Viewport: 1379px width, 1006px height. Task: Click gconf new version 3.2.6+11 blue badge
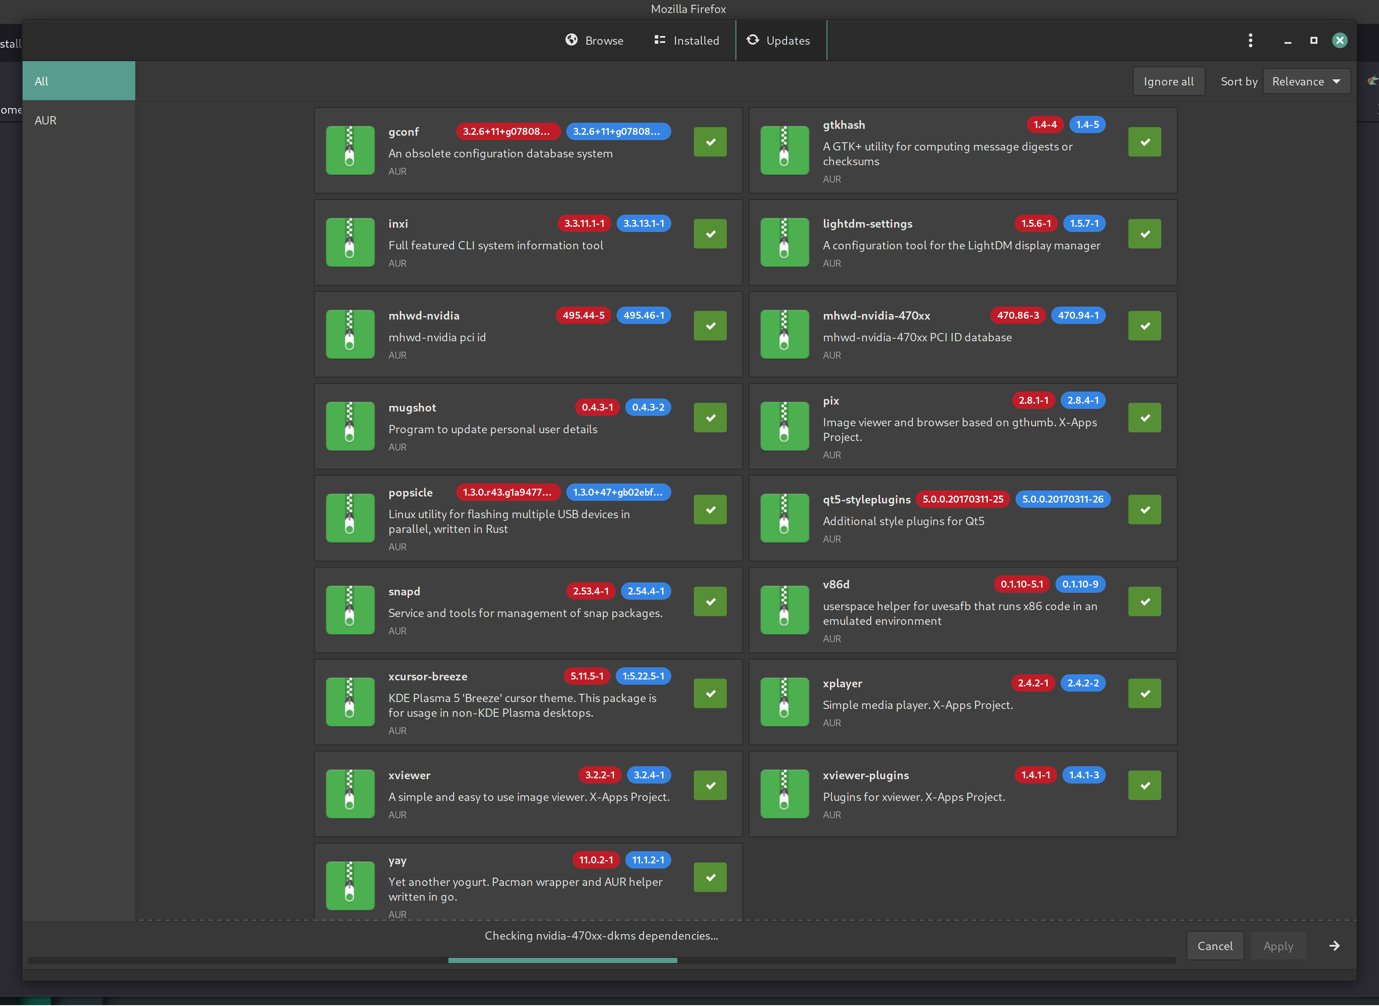(x=618, y=131)
